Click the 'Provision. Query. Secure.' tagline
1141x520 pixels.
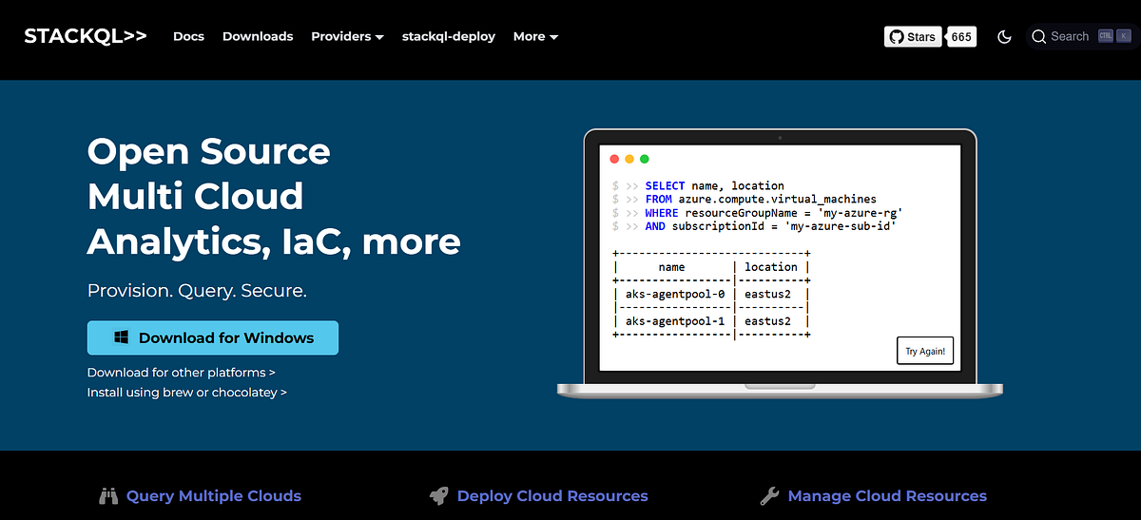[197, 291]
